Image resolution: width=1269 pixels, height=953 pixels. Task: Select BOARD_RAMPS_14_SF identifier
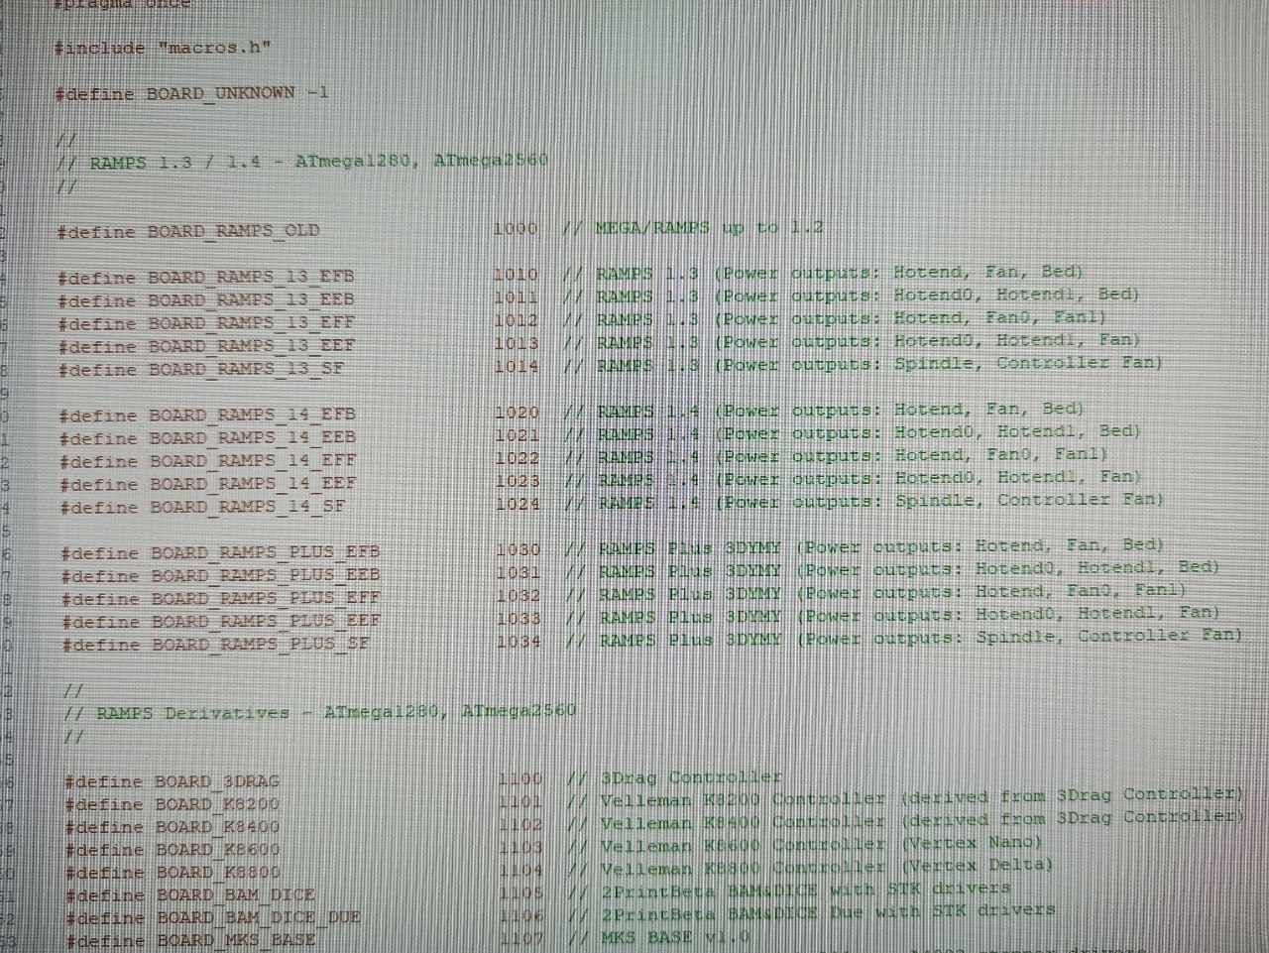(x=249, y=507)
